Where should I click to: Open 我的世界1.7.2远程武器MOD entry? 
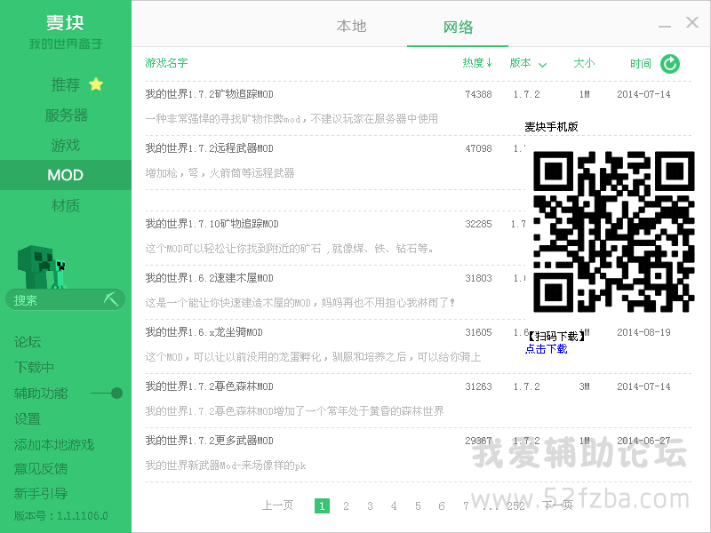click(x=209, y=148)
